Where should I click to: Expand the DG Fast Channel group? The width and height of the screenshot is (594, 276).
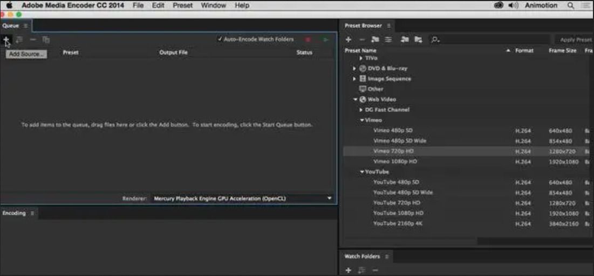[x=361, y=110]
